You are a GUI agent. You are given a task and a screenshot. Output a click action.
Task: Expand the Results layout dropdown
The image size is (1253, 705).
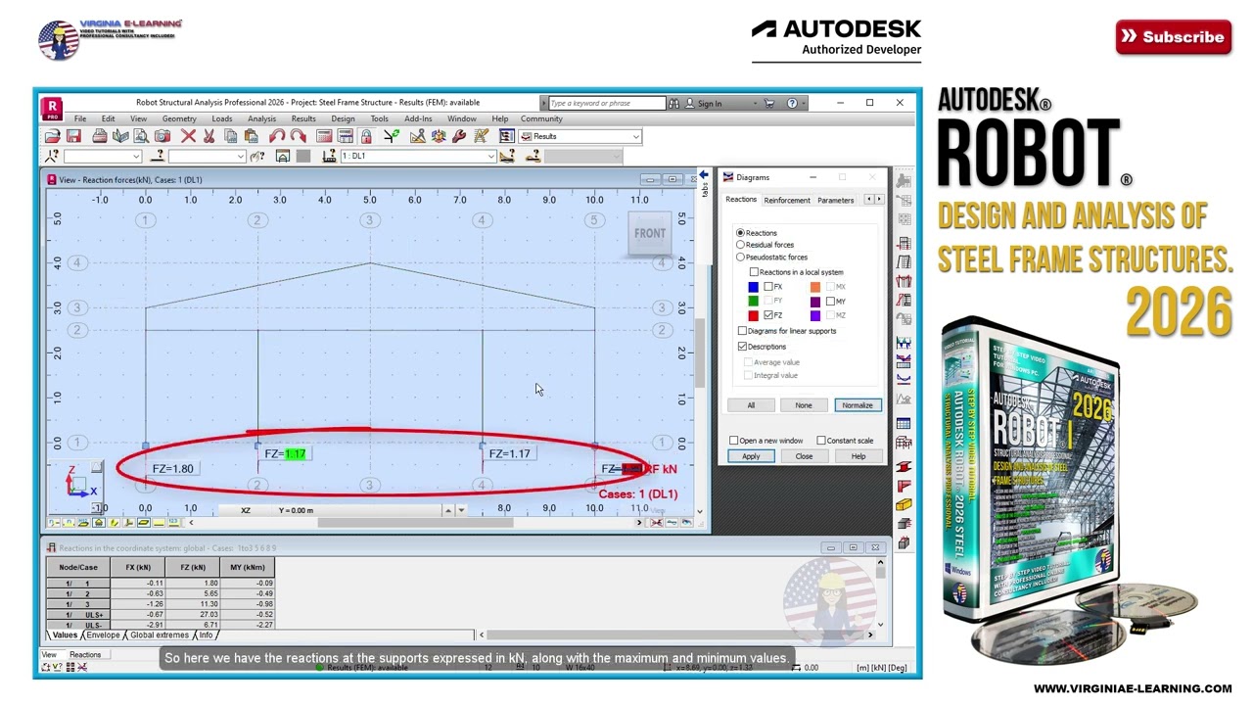click(x=635, y=136)
